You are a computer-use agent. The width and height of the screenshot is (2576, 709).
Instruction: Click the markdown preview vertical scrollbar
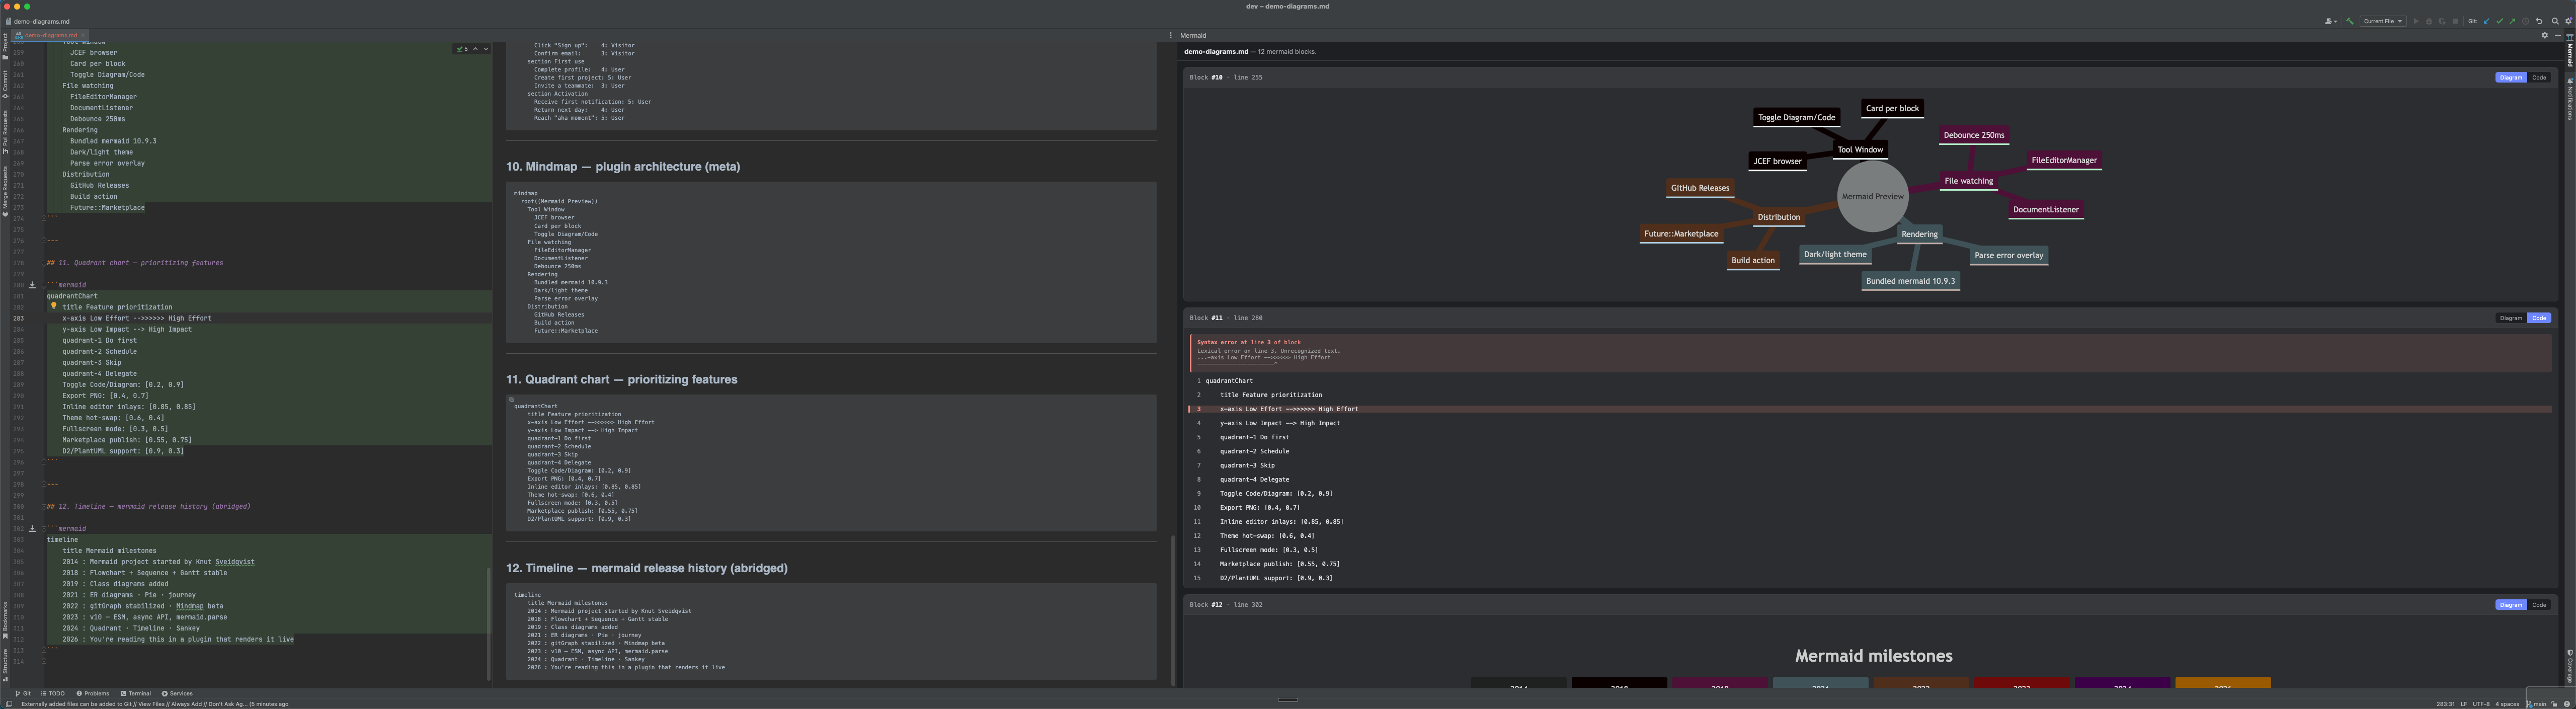tap(1173, 610)
